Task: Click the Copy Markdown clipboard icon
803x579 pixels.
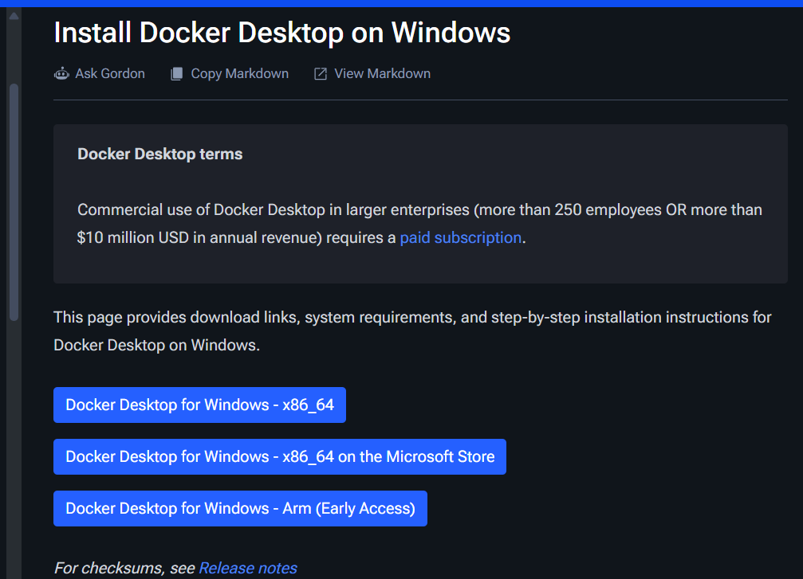Action: pyautogui.click(x=177, y=73)
